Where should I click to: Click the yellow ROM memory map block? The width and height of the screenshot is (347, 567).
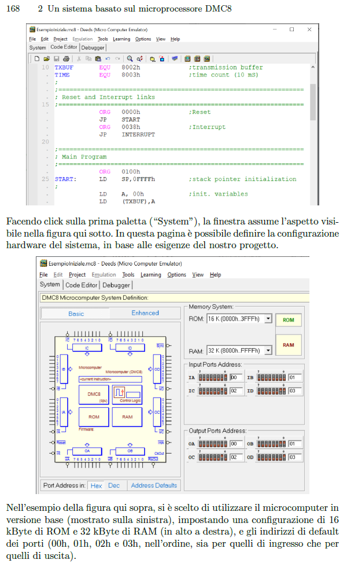pyautogui.click(x=289, y=320)
